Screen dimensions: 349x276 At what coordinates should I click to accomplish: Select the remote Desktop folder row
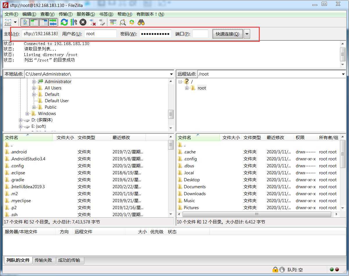tap(258, 180)
